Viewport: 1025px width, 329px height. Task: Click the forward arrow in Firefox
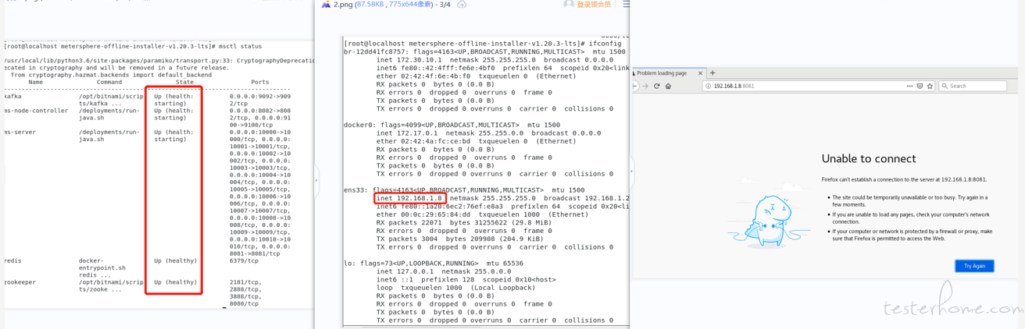point(645,86)
